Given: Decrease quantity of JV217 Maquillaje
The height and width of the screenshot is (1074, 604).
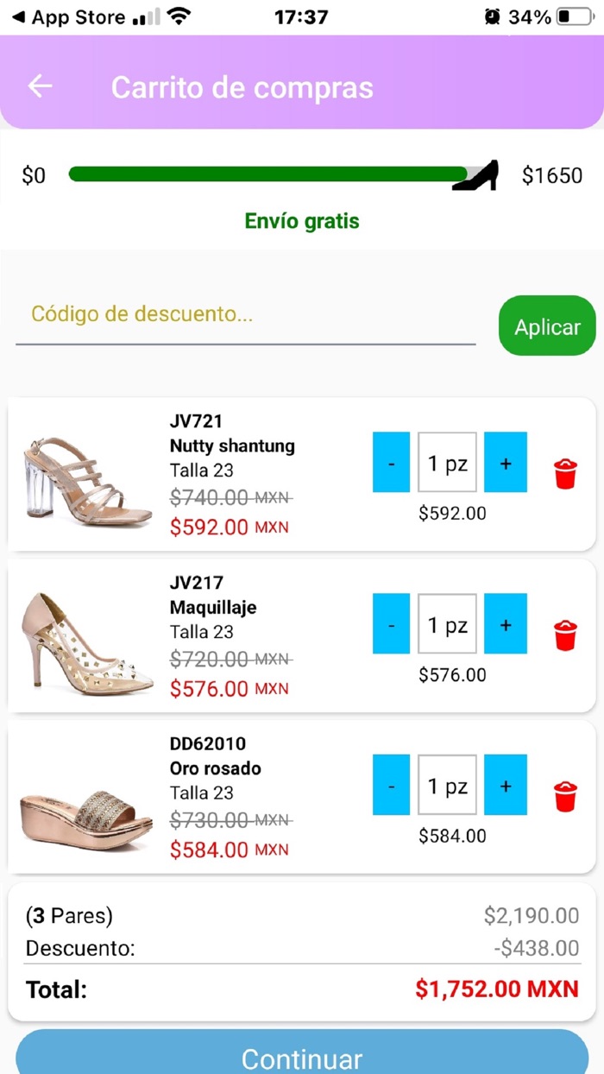Looking at the screenshot, I should pos(391,624).
